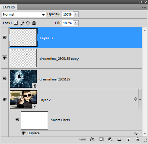Add a layer mask

pos(101,139)
